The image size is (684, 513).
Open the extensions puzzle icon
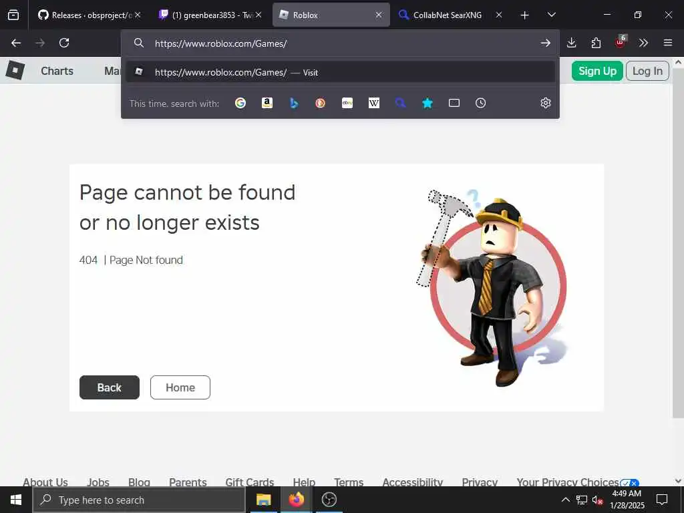pos(596,43)
